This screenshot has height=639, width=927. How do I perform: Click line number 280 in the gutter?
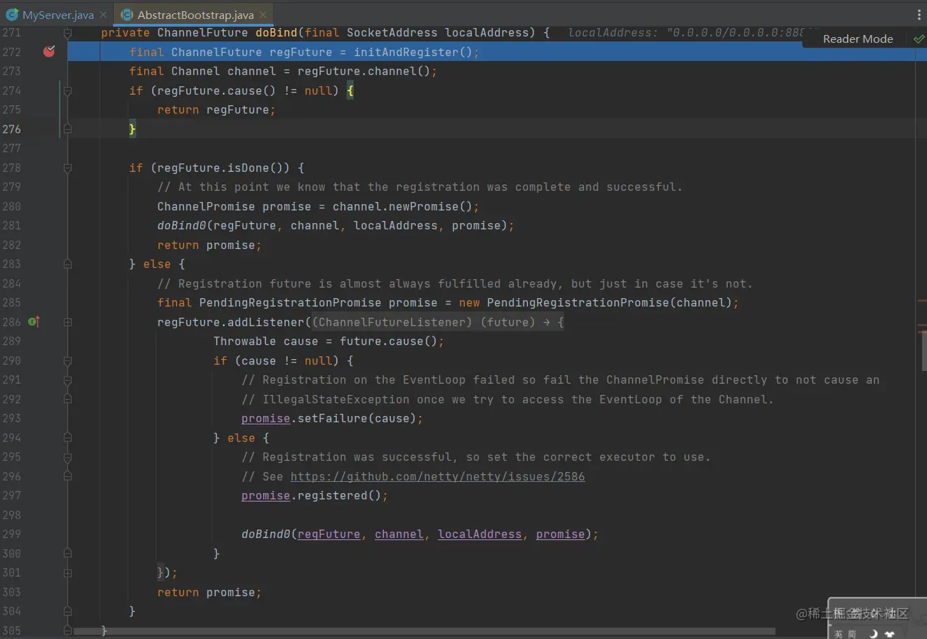[x=12, y=206]
